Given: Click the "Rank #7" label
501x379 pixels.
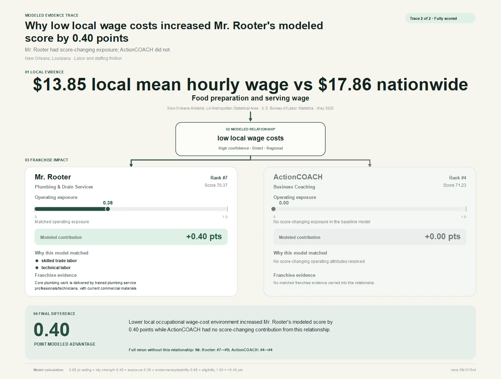Looking at the screenshot, I should (219, 178).
